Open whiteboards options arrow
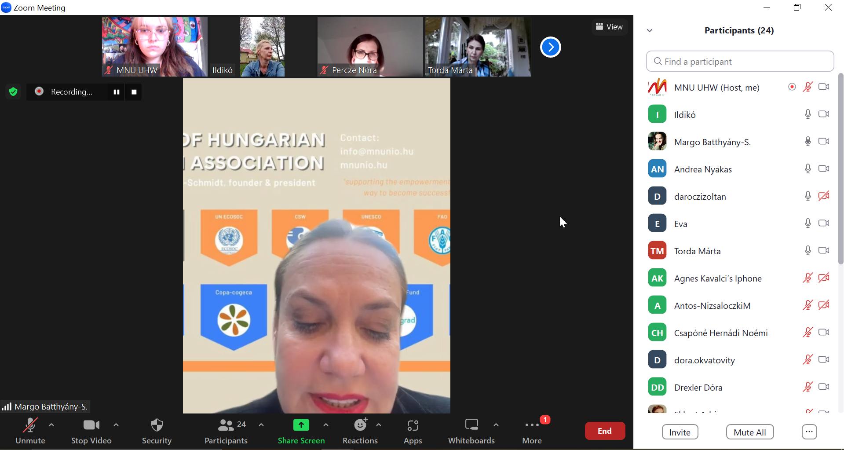Image resolution: width=844 pixels, height=450 pixels. (x=496, y=425)
